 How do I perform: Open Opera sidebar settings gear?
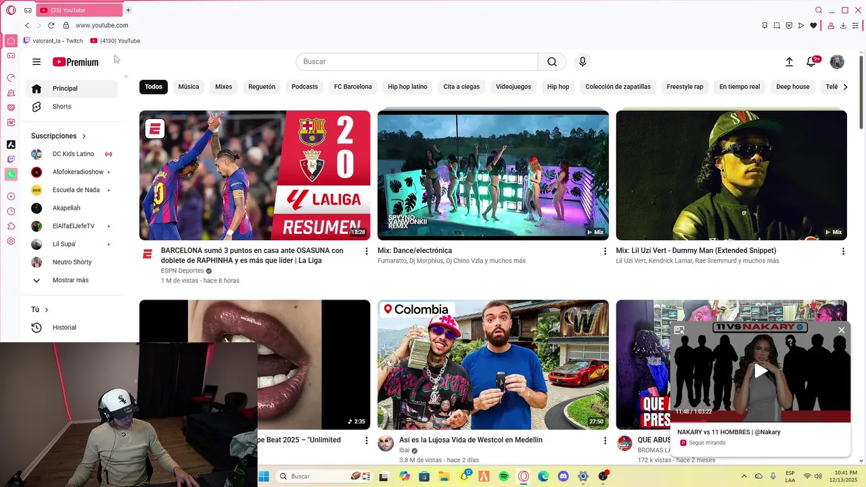point(11,241)
